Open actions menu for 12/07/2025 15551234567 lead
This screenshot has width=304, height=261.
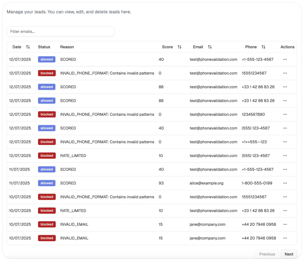click(285, 73)
